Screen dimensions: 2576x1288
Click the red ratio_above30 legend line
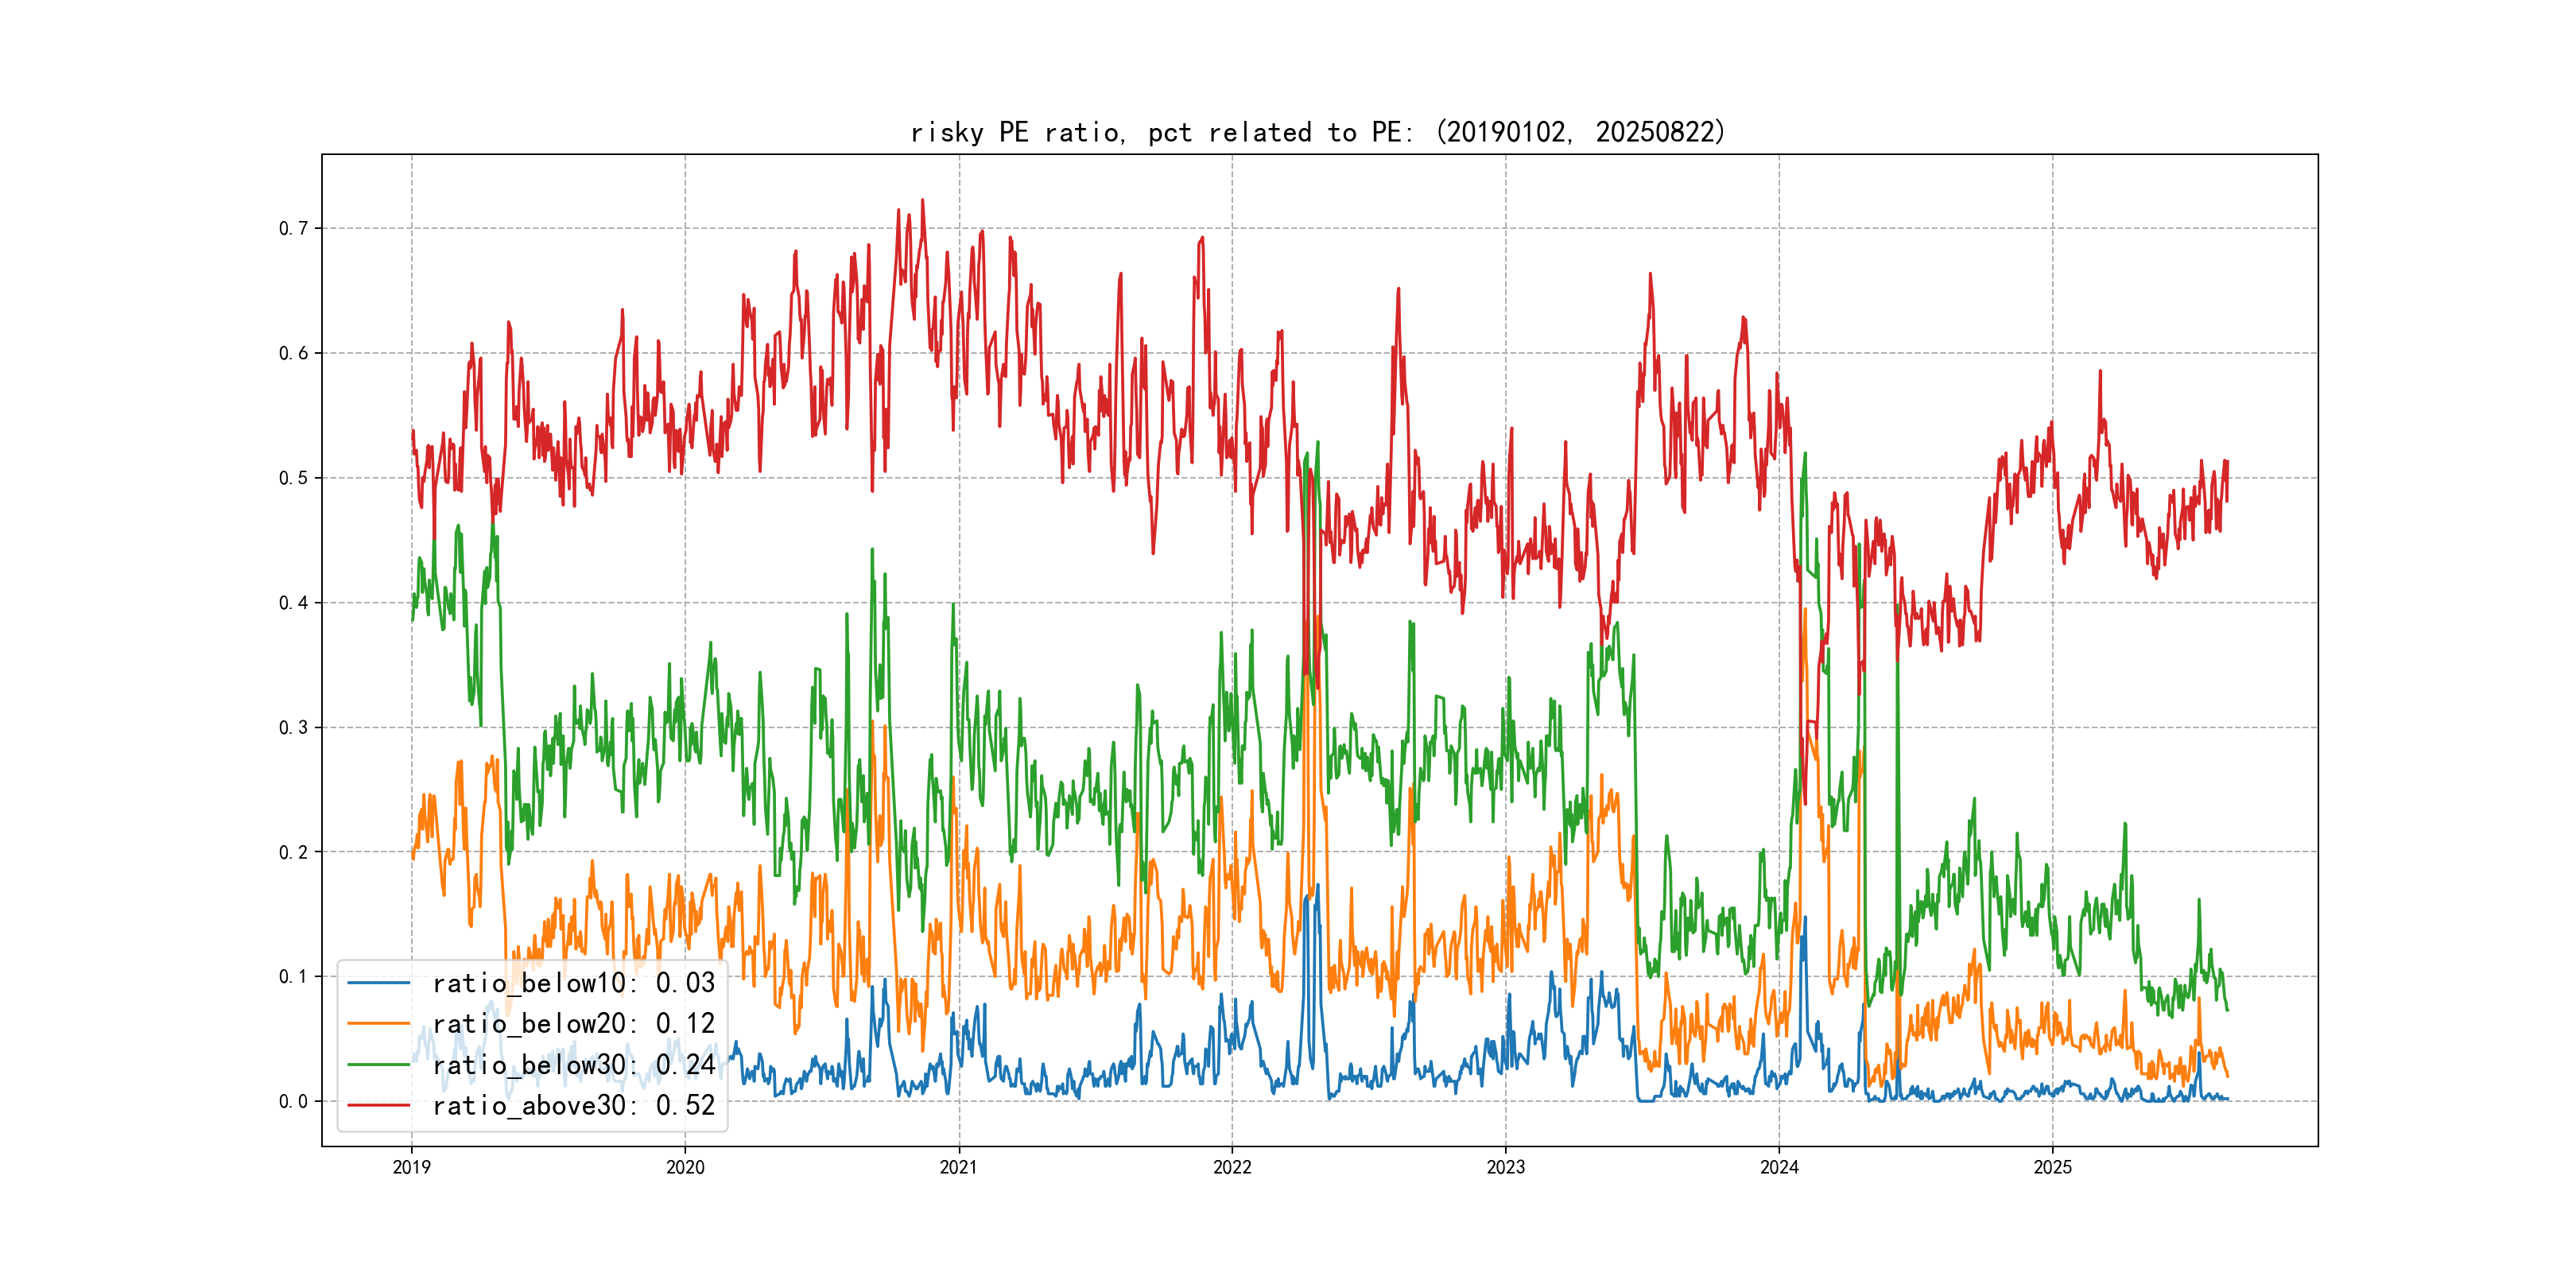[378, 1106]
